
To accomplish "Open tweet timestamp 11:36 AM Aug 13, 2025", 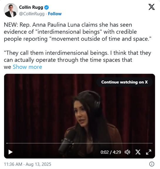I will (27, 164).
